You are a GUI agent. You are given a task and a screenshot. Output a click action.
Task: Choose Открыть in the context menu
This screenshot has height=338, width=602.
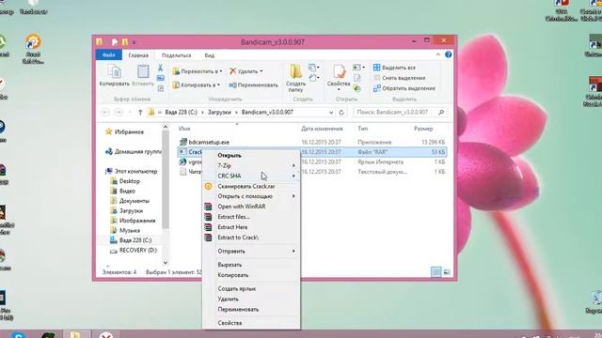click(251, 156)
